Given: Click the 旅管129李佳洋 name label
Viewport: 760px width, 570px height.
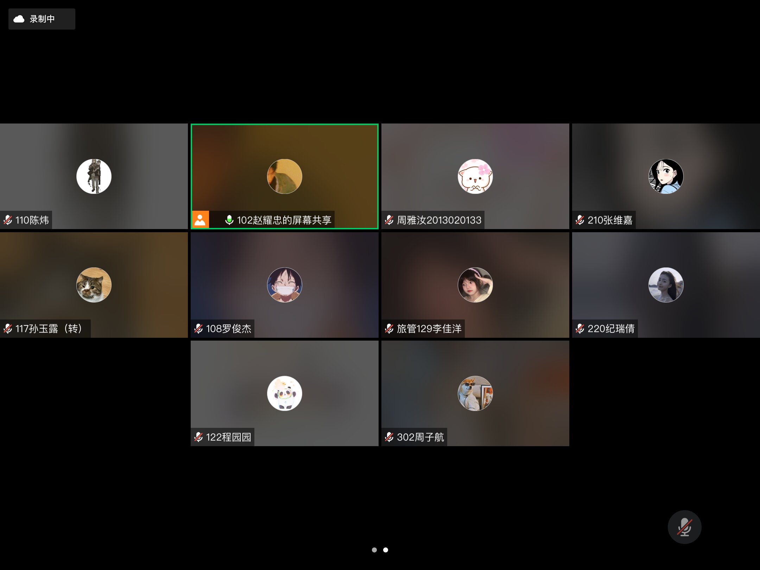Looking at the screenshot, I should pyautogui.click(x=429, y=329).
